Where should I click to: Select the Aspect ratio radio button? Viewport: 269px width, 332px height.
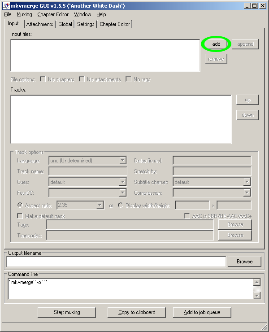(20, 205)
